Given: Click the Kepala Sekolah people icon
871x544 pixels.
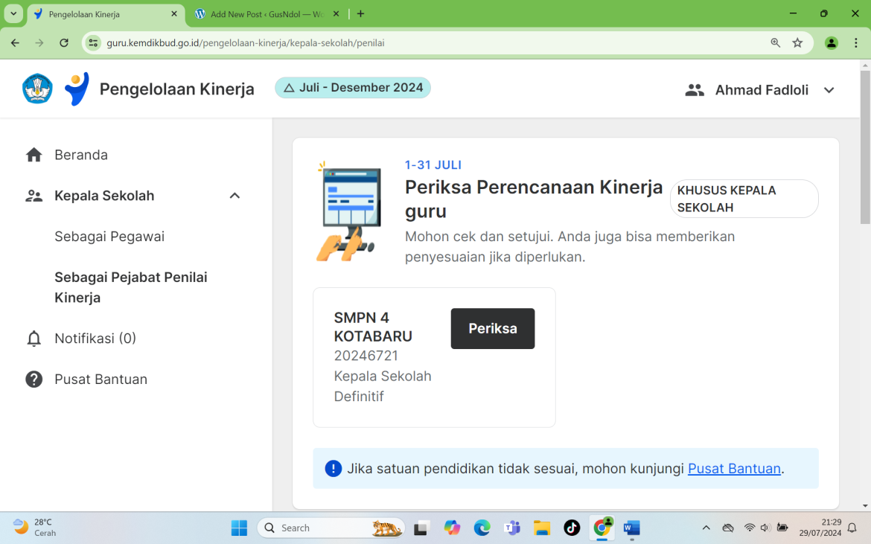Looking at the screenshot, I should point(33,195).
